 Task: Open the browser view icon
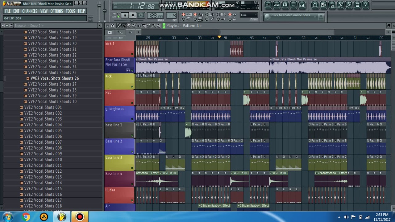[x=293, y=5]
